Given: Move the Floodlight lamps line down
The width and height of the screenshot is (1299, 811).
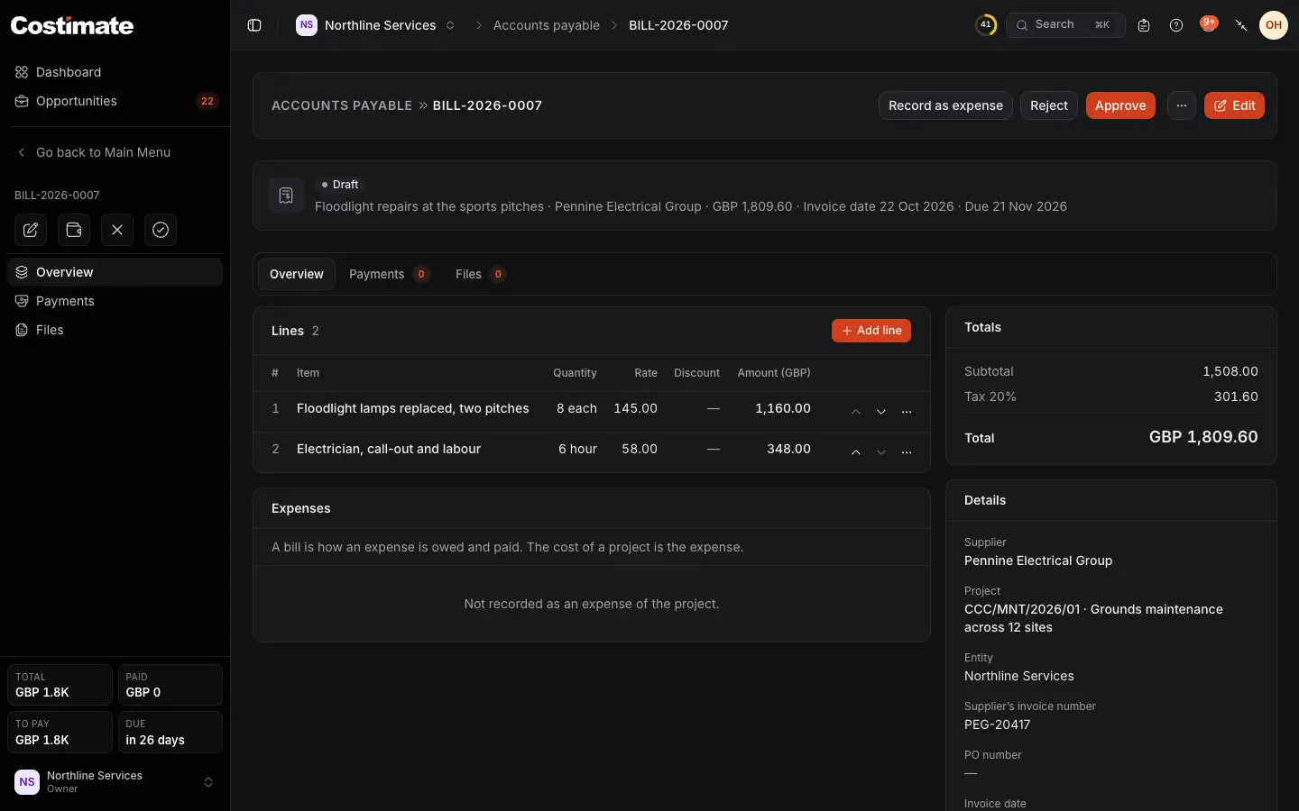Looking at the screenshot, I should [x=881, y=412].
